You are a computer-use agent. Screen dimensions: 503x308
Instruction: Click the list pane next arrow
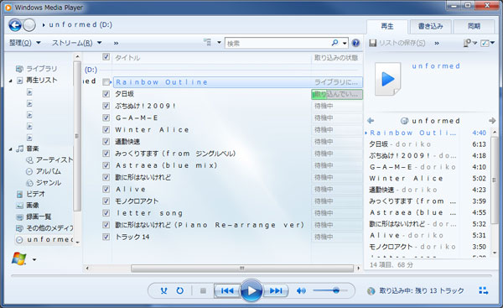click(x=492, y=121)
